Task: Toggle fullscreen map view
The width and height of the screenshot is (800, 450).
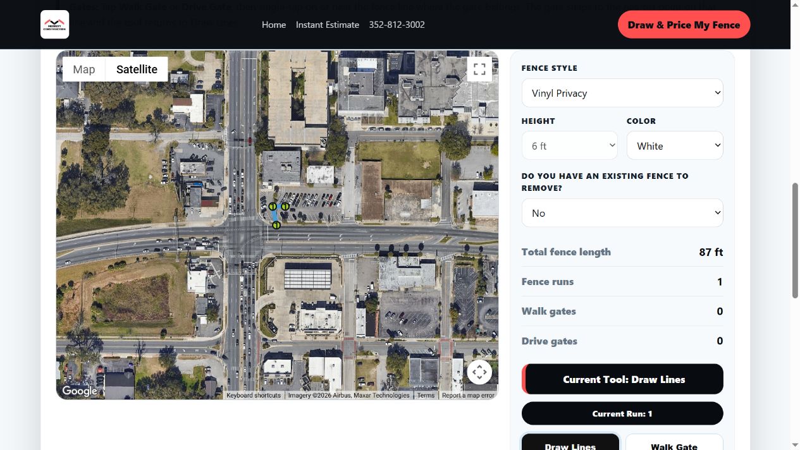Action: tap(479, 69)
